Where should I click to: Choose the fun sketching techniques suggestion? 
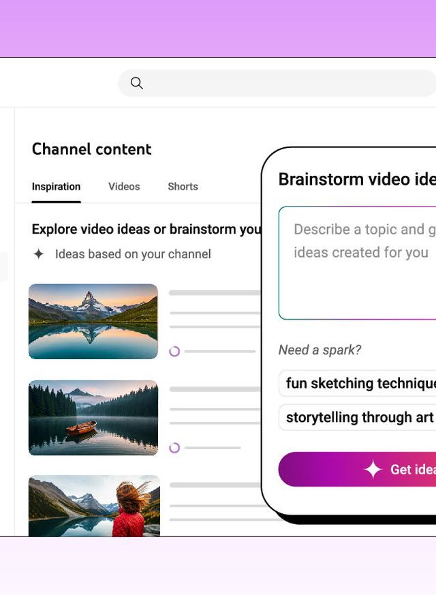click(360, 383)
